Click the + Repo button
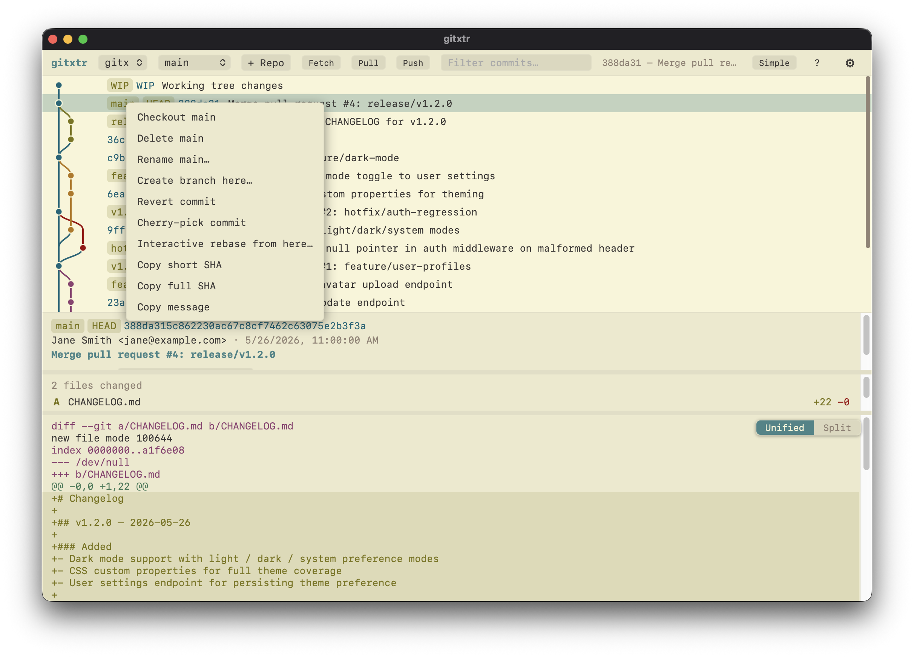914x657 pixels. coord(266,63)
